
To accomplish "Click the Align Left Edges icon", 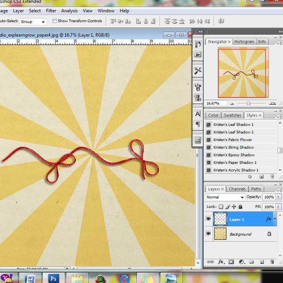I will tap(138, 22).
